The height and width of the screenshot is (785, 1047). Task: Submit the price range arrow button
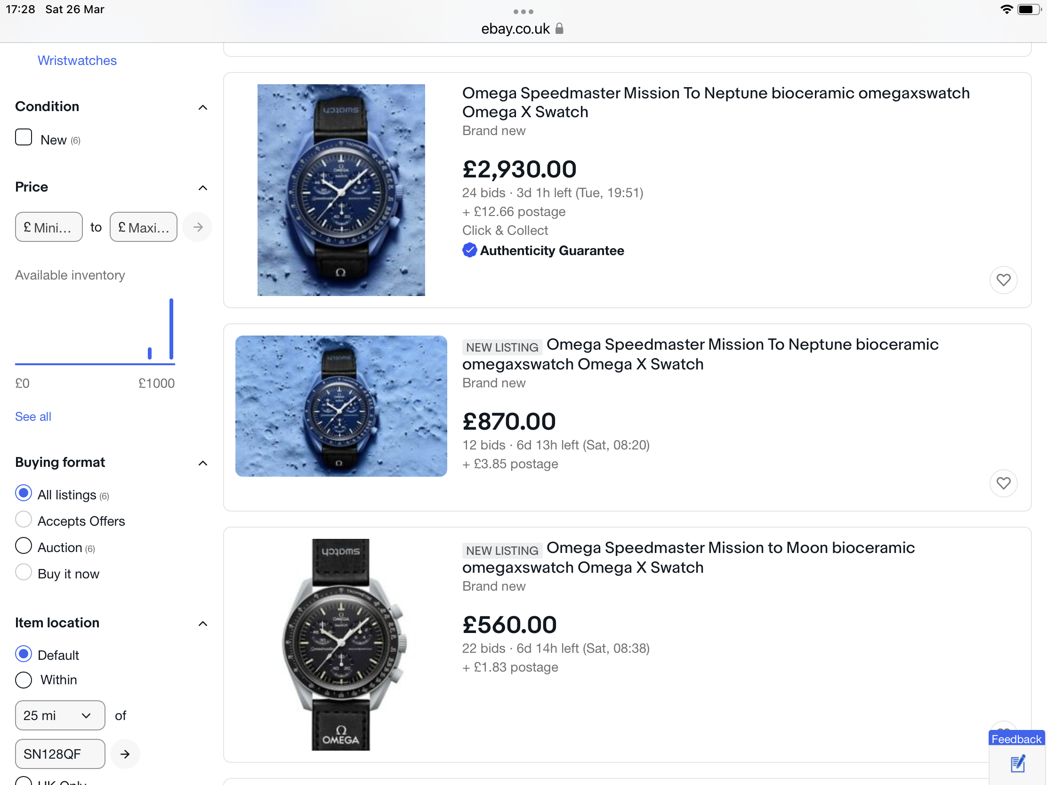point(198,227)
